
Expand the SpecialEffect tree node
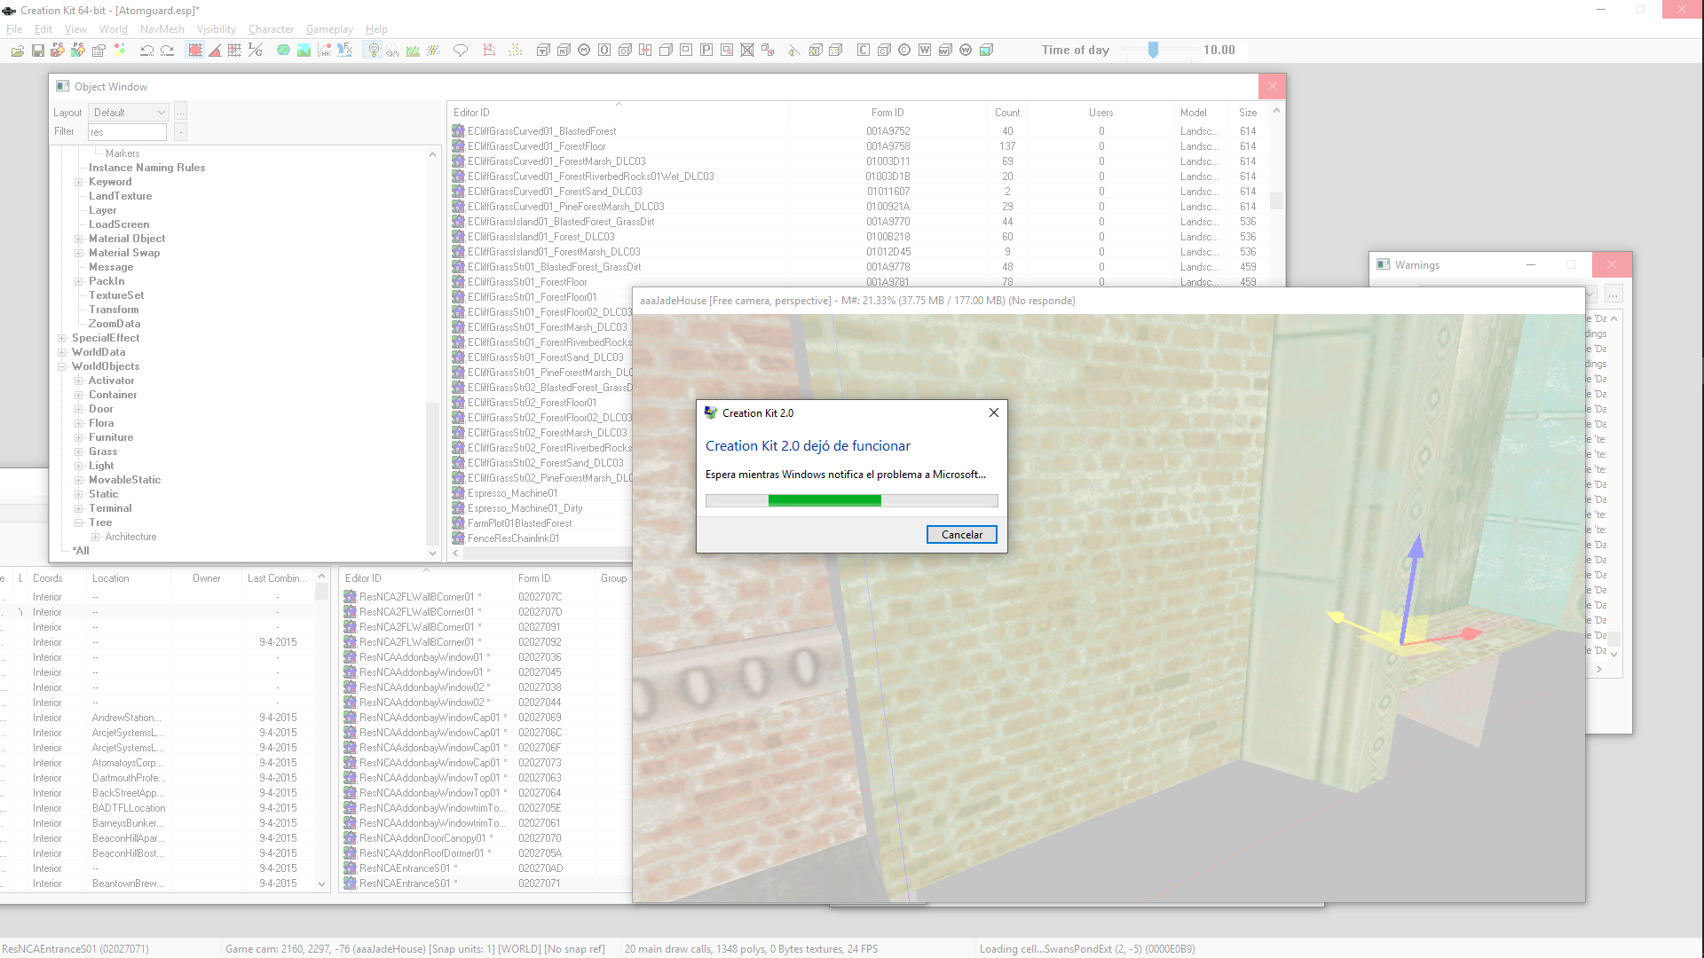tap(62, 338)
